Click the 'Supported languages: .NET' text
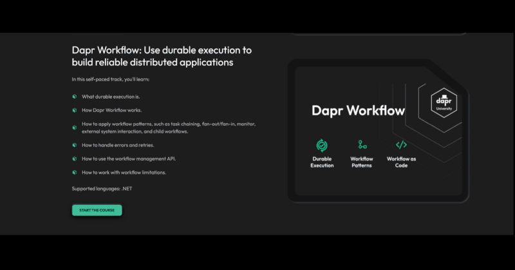This screenshot has height=270, width=515. 102,189
